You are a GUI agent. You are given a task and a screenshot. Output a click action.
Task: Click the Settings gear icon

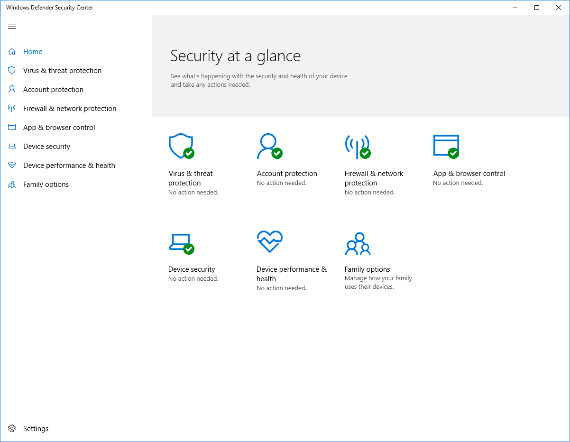pos(12,428)
